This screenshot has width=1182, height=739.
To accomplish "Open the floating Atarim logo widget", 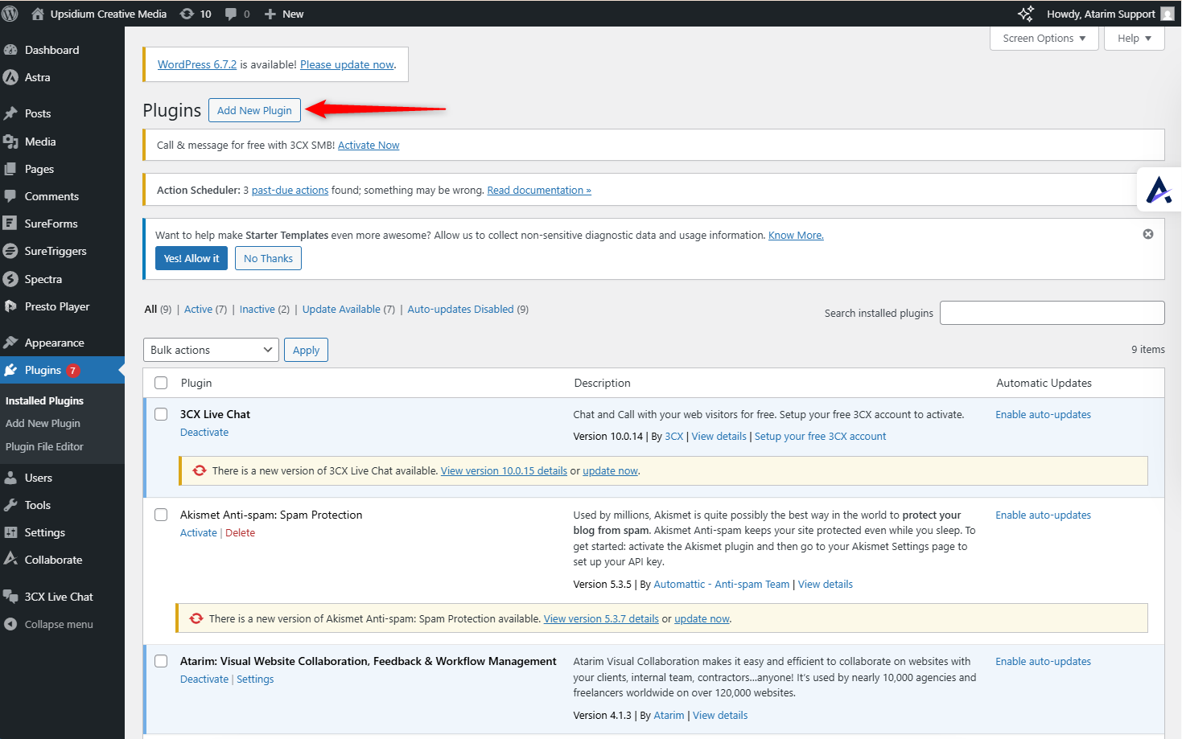I will coord(1159,190).
